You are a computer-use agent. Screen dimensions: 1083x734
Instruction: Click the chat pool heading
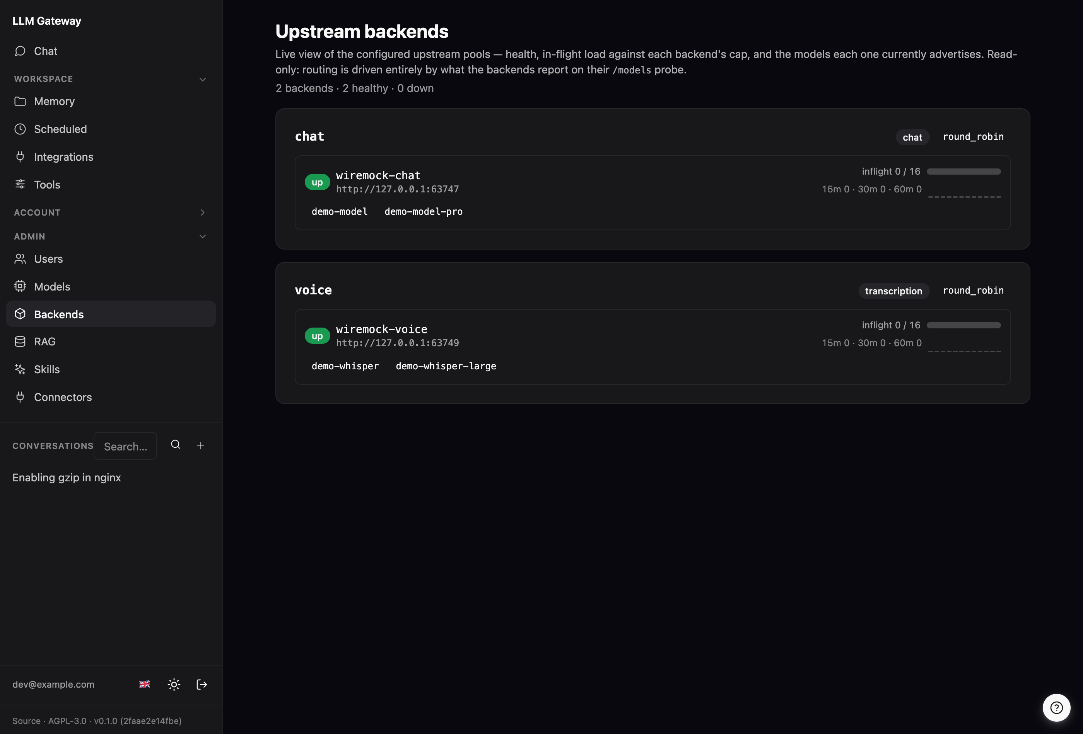point(309,136)
